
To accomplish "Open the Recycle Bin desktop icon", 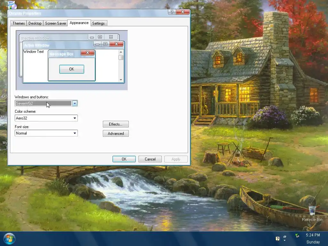I will point(312,214).
